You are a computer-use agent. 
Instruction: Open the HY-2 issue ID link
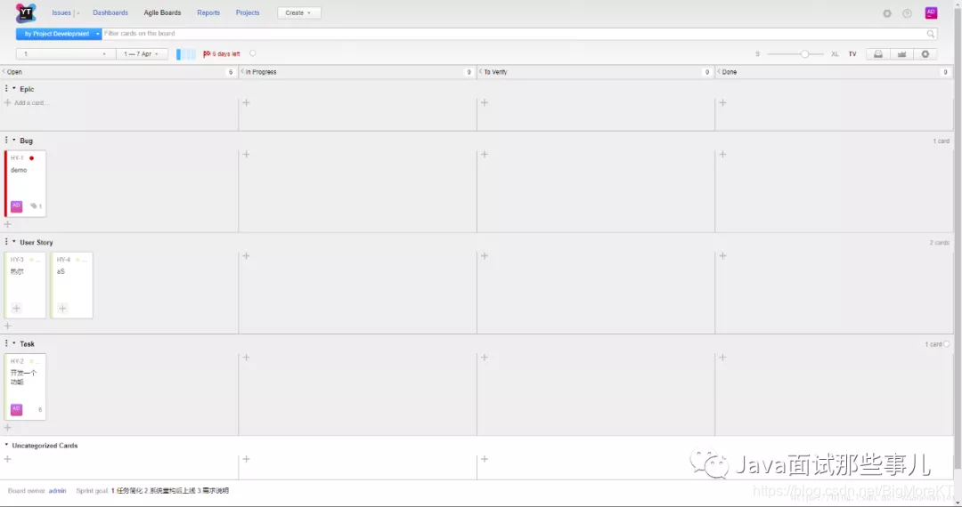coord(17,361)
